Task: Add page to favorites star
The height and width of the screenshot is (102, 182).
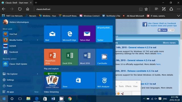Action: point(146,9)
